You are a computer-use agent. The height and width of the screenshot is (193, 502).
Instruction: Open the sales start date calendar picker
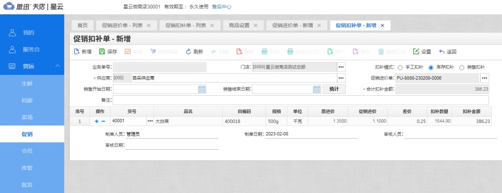[x=202, y=89]
